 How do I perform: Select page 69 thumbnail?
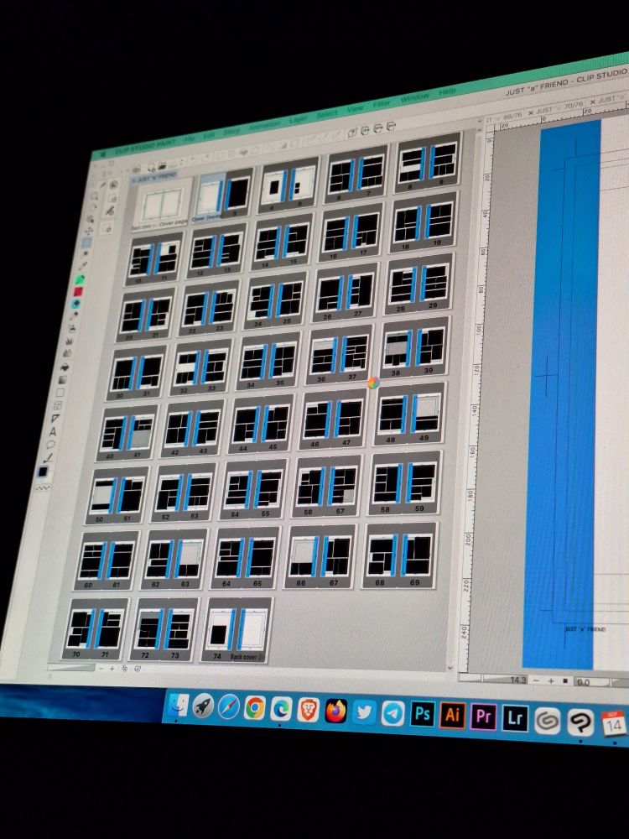pos(417,555)
